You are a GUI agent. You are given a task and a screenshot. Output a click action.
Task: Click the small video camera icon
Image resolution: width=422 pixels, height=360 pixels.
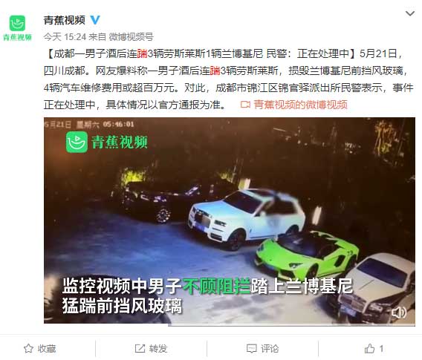pyautogui.click(x=245, y=105)
